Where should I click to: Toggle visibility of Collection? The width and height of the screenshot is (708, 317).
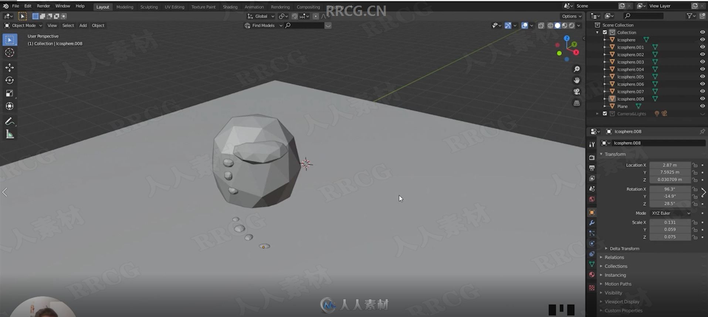702,32
